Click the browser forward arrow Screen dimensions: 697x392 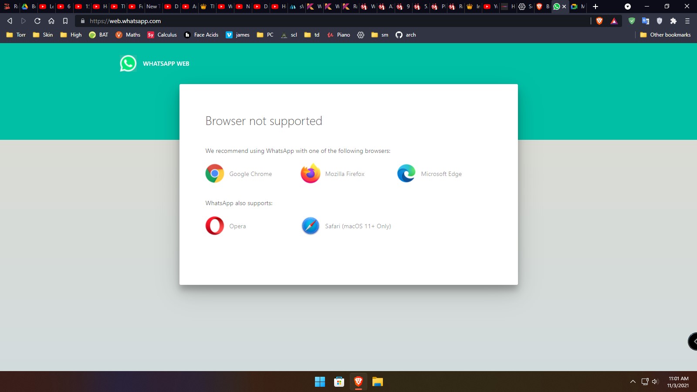(24, 21)
